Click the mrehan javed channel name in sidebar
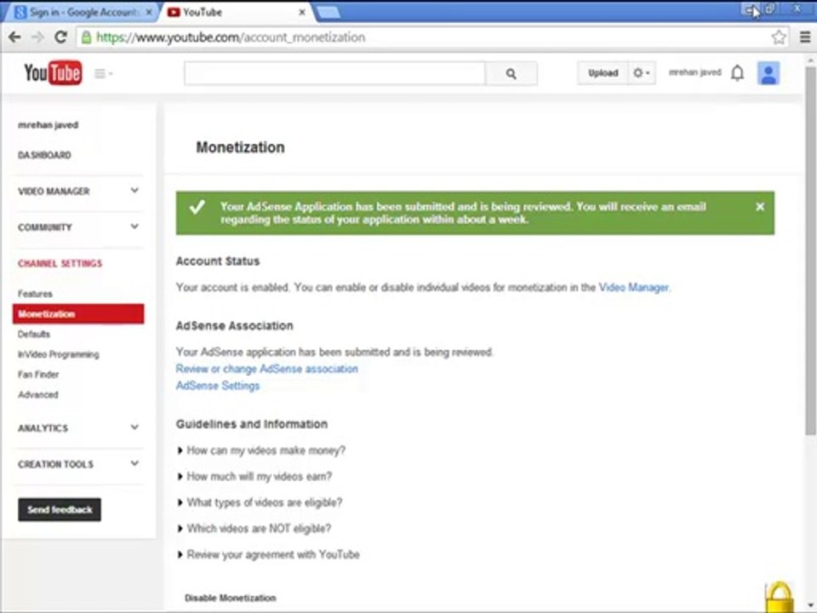Screen dimensions: 817x613 (x=48, y=125)
